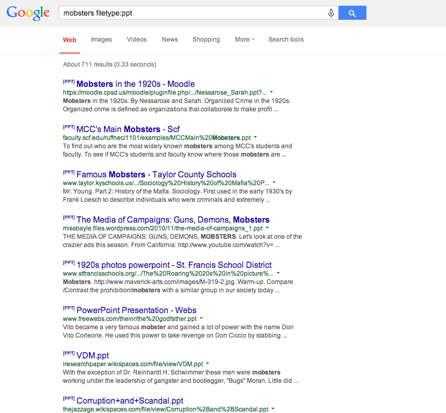
Task: Click snippet mentioning 'Bugs Moran'
Action: (180, 377)
